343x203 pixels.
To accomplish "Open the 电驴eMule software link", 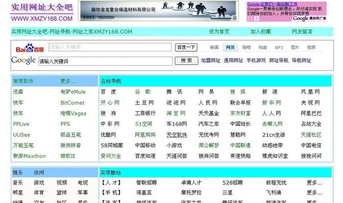I will [x=73, y=92].
